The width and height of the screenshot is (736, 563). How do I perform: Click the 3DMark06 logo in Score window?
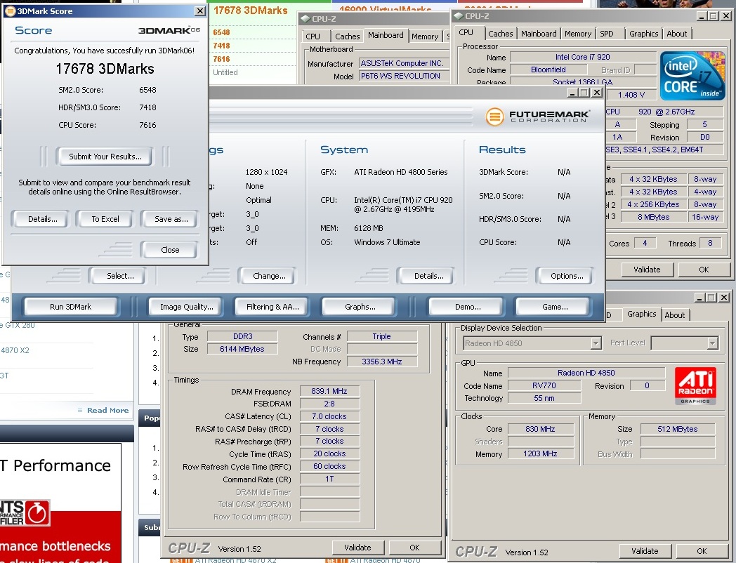pyautogui.click(x=169, y=30)
